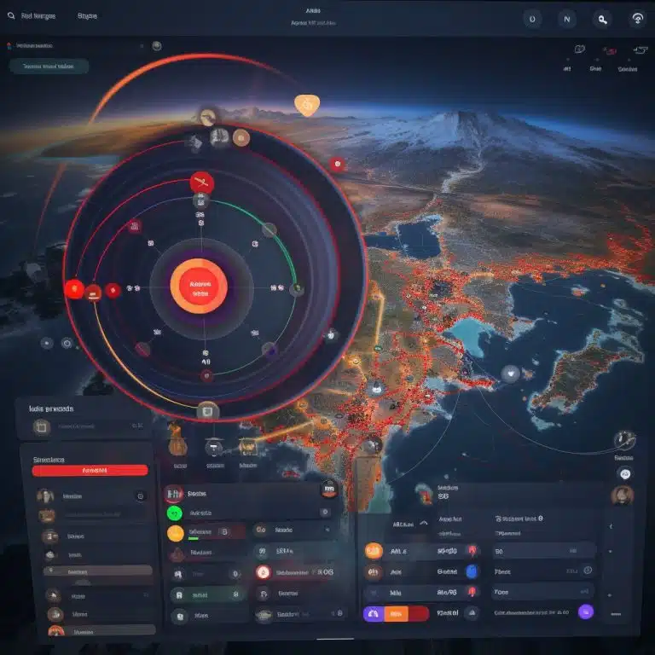This screenshot has width=655, height=655.
Task: Click the first input field in right panel's right column
Action: 544,551
